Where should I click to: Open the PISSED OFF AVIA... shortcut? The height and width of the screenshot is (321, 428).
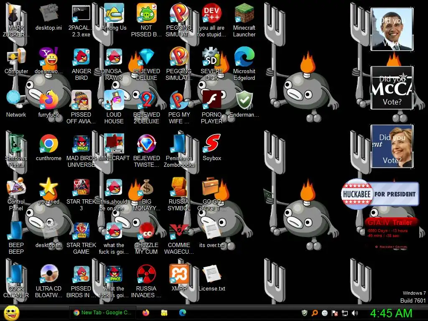point(81,107)
